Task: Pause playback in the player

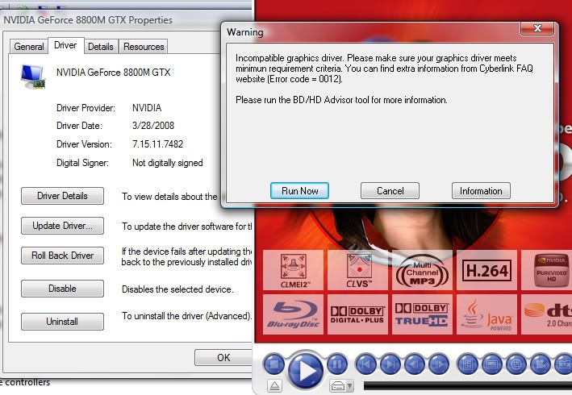Action: pos(336,364)
